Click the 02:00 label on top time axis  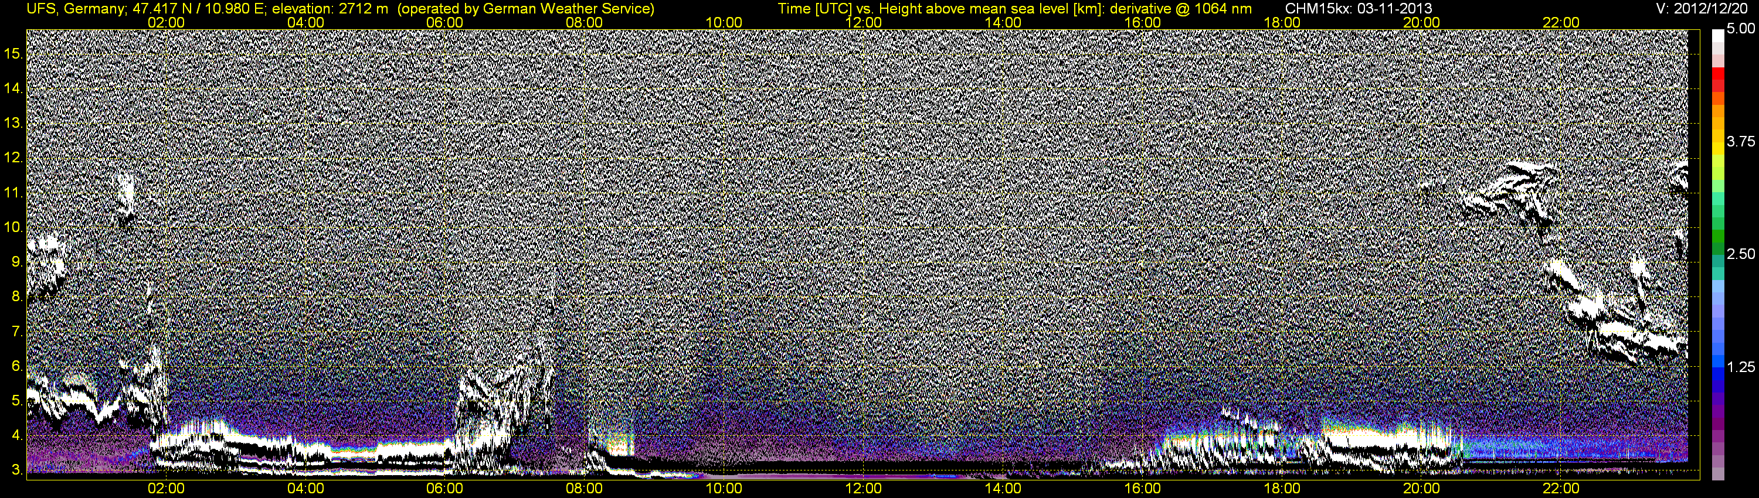(166, 22)
